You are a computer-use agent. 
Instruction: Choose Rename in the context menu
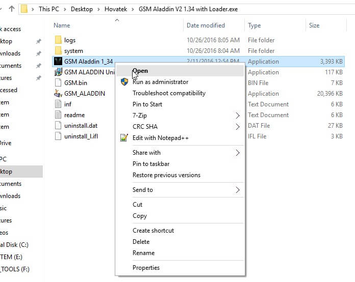[180, 253]
